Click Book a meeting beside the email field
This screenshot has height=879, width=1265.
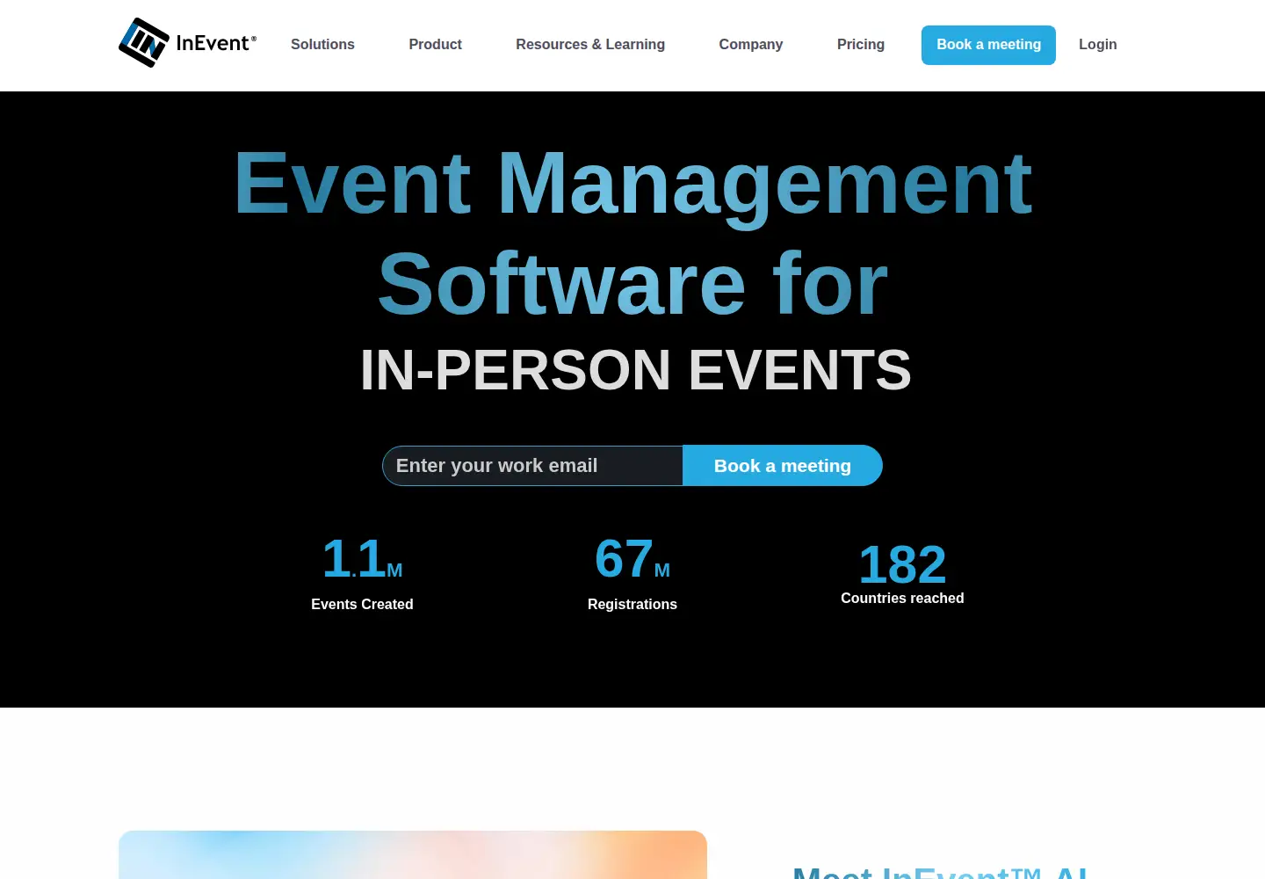click(x=783, y=466)
